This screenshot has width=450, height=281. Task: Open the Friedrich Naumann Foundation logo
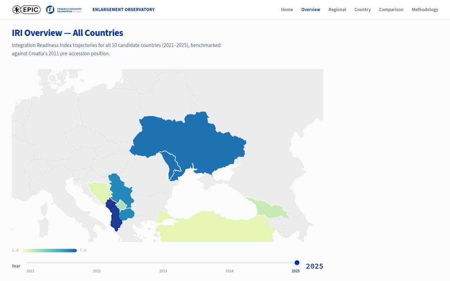click(64, 10)
